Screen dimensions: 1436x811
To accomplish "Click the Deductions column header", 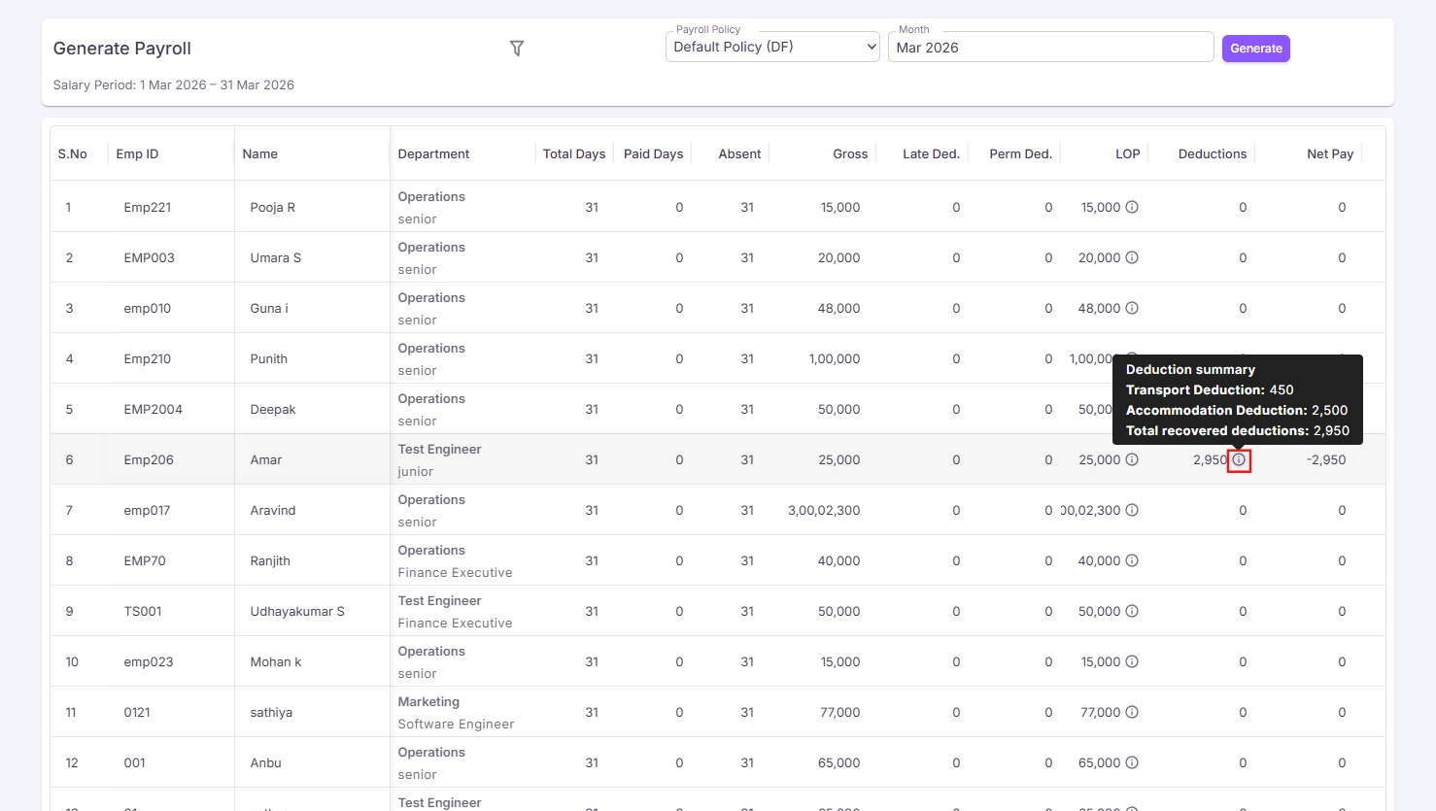I will pyautogui.click(x=1212, y=153).
